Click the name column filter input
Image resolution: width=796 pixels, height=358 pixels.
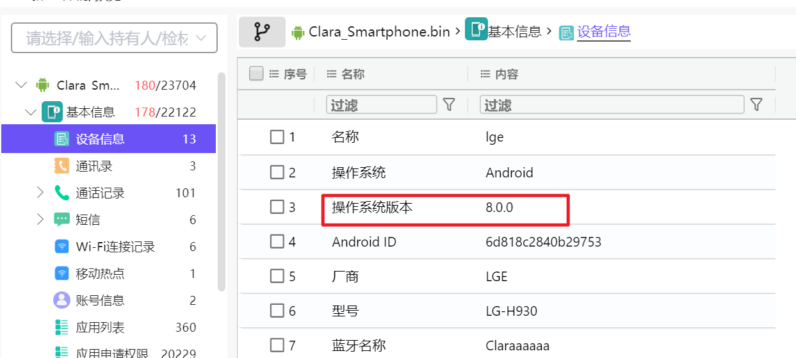(382, 105)
